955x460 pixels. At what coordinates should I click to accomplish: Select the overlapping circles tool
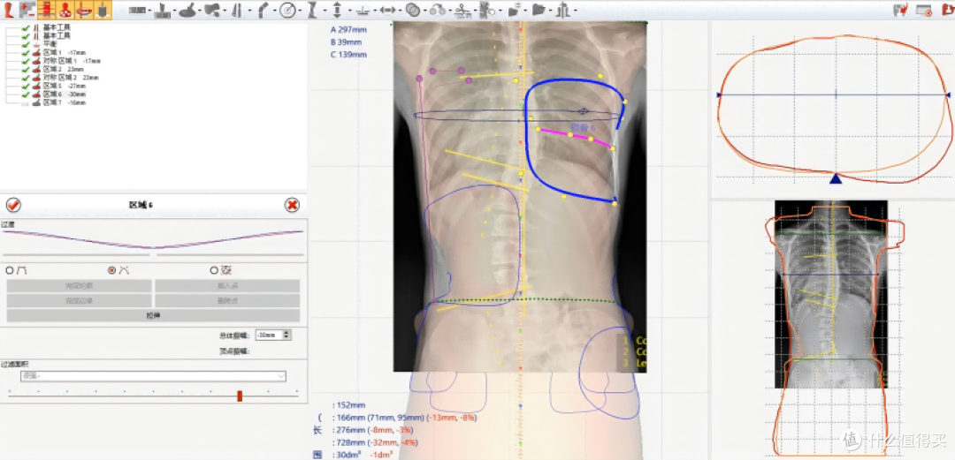tap(412, 10)
